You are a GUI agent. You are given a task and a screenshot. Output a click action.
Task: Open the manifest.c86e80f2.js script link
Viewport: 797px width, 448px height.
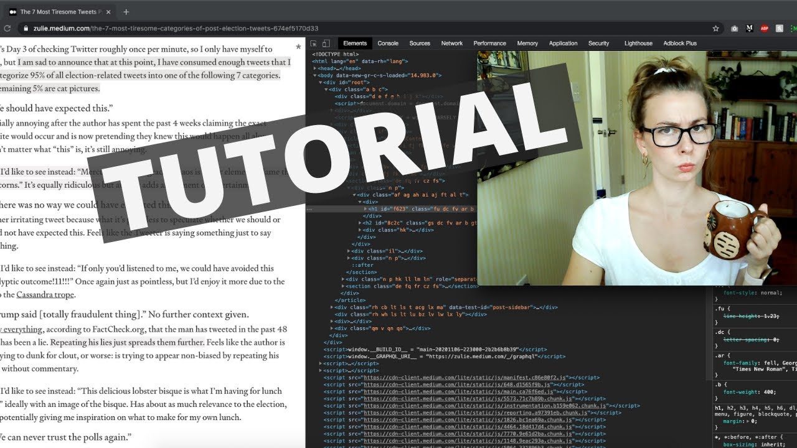click(465, 378)
